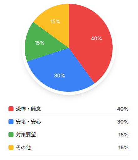Image resolution: width=138 pixels, height=160 pixels.
Task: Click the red 恐怖・懸念 legend swatch
Action: click(11, 109)
